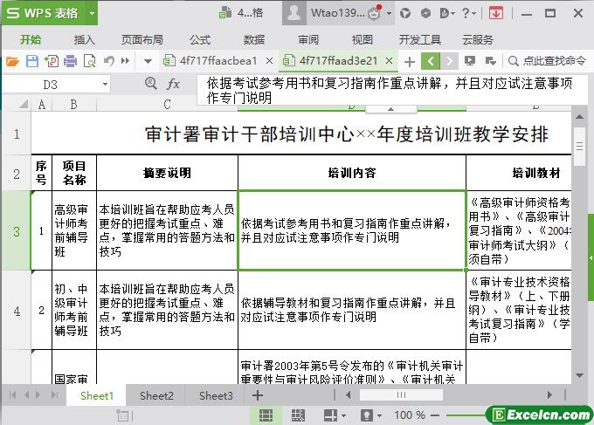Select the 培训内容 header cell

pos(352,173)
